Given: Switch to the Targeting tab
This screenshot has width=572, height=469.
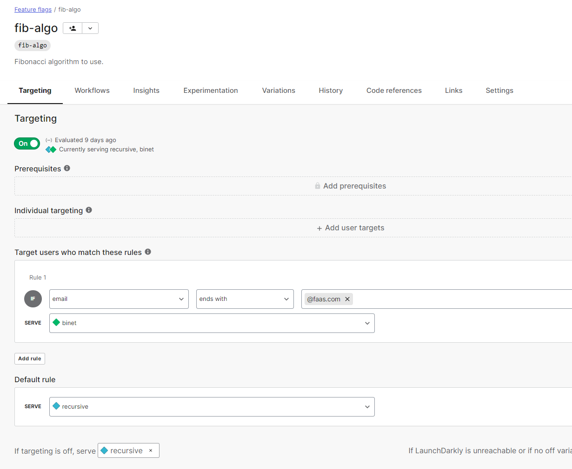Looking at the screenshot, I should tap(35, 91).
